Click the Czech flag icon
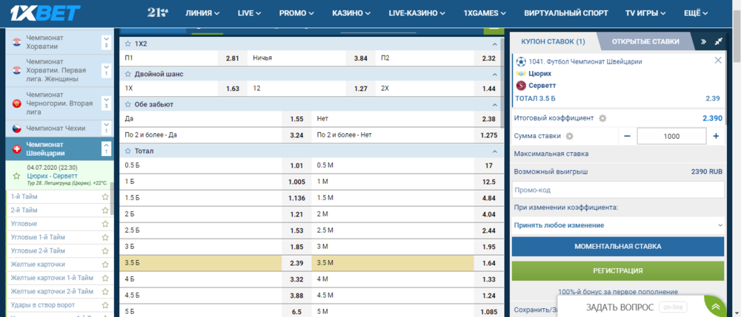 coord(16,128)
